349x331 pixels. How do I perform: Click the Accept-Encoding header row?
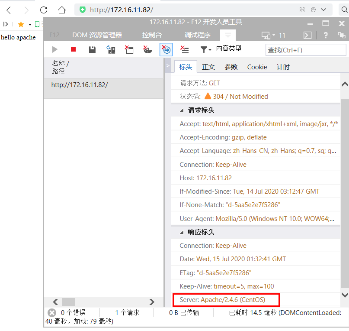[256, 137]
